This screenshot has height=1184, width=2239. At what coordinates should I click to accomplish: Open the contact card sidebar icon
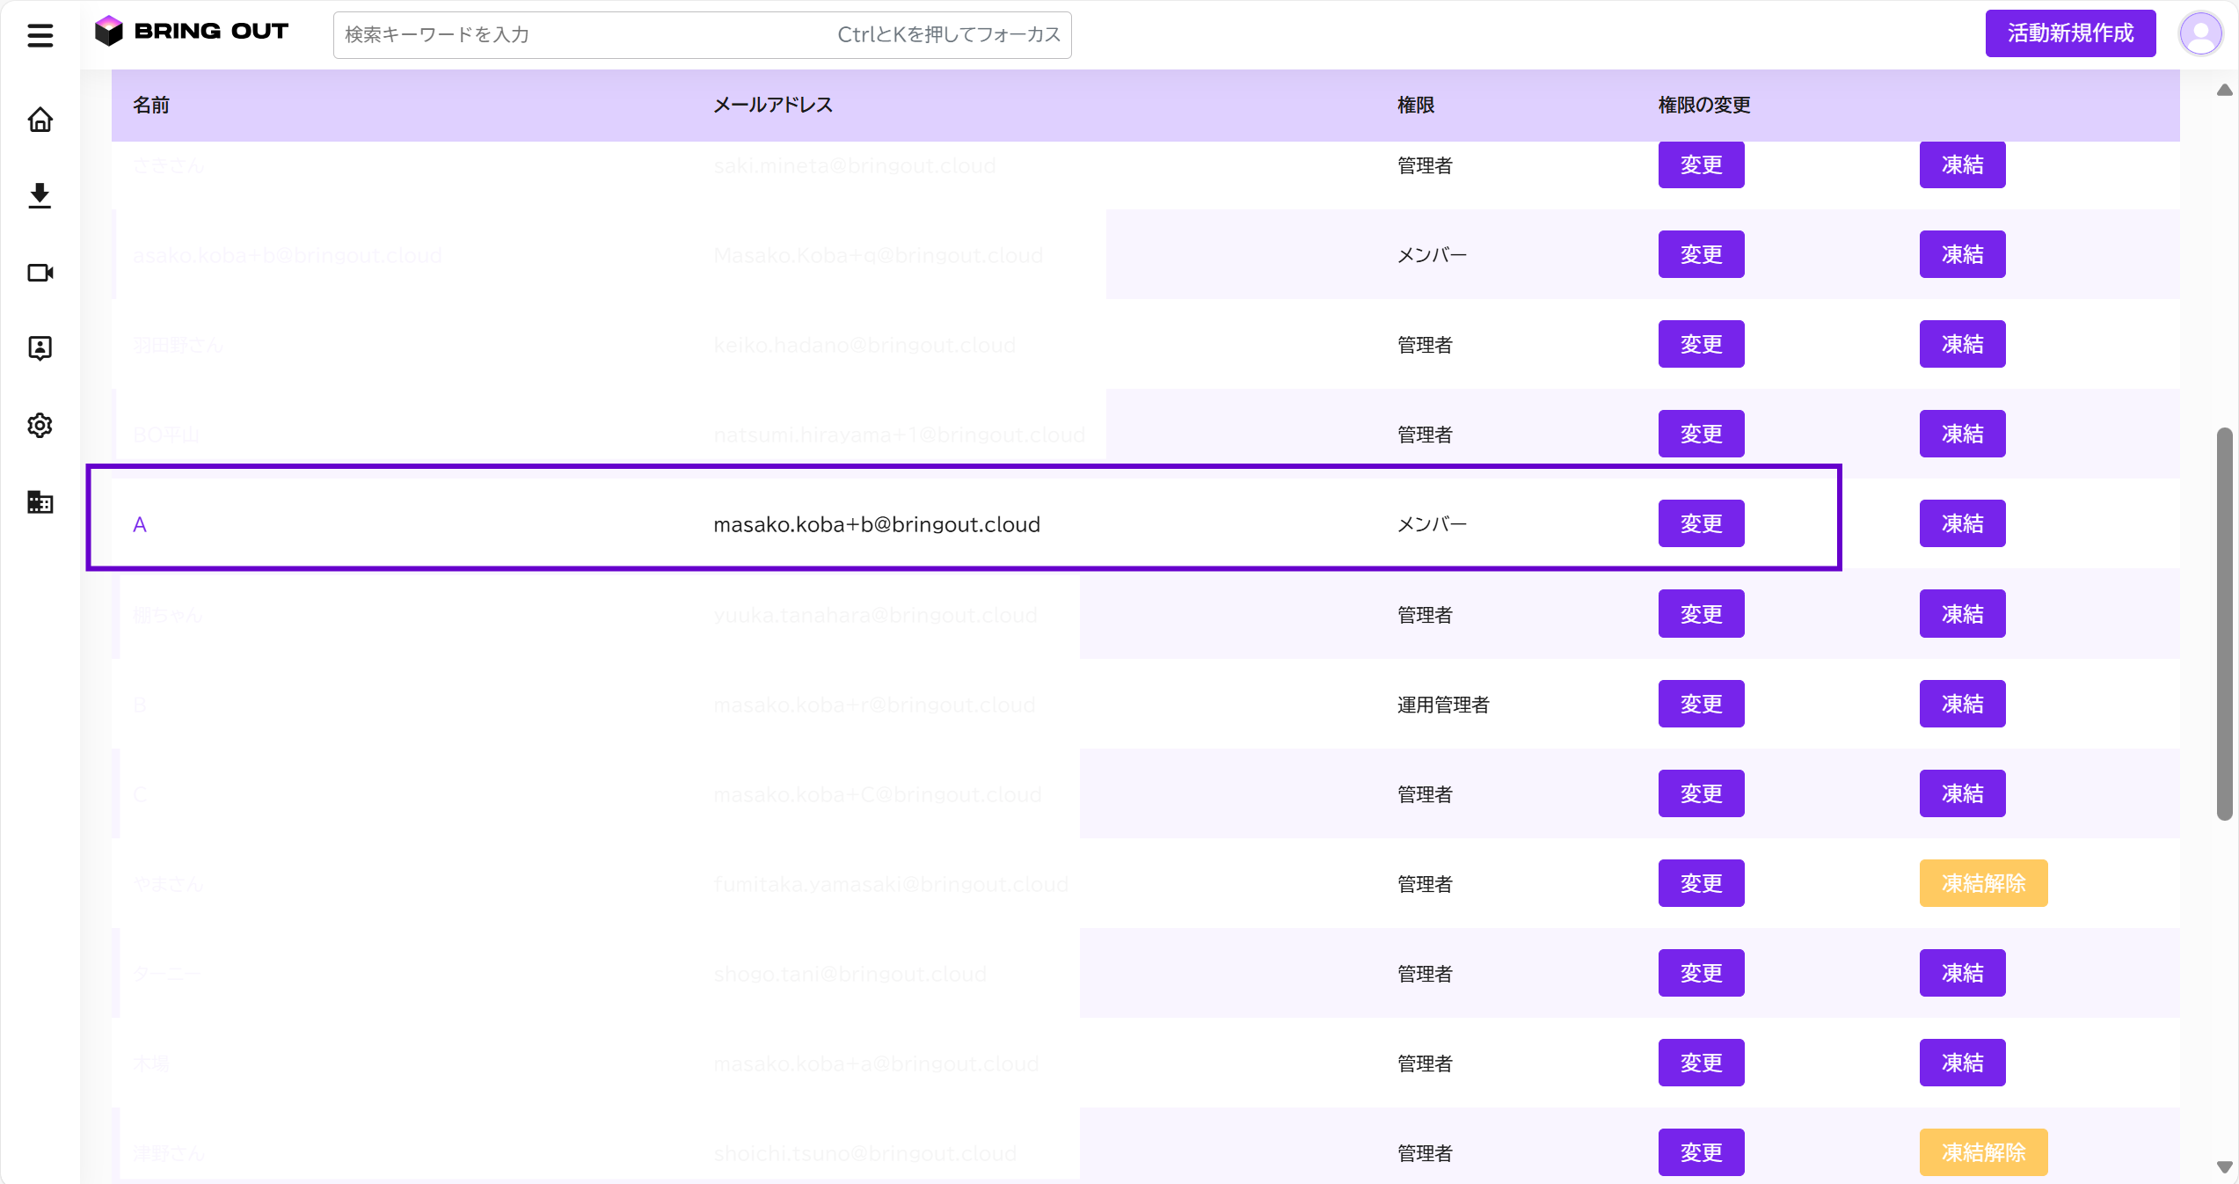click(x=40, y=348)
